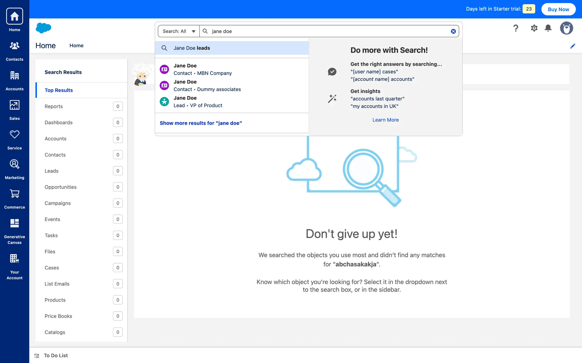Open the user avatar profile menu
Viewport: 582px width, 363px height.
[x=566, y=28]
